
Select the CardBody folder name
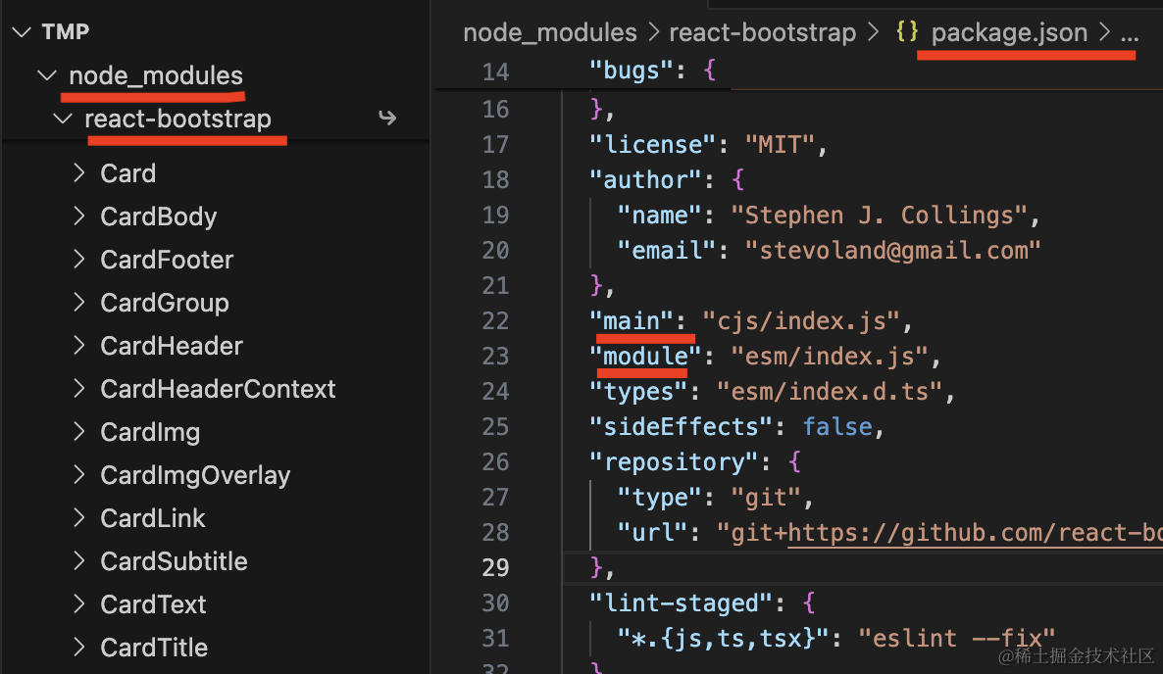159,217
